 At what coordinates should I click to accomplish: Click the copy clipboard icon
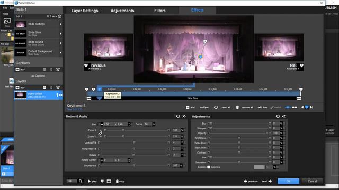click(117, 181)
